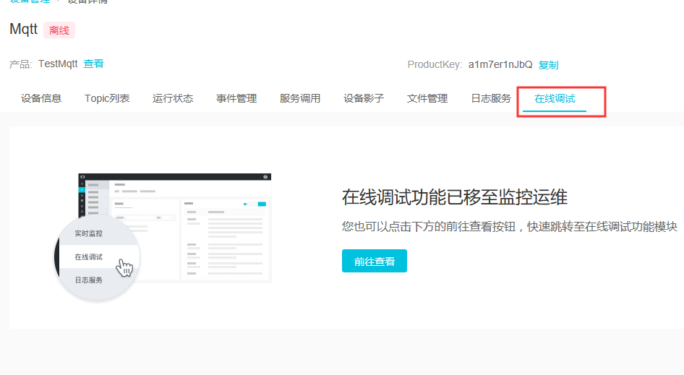Click the 在线调试功能已移至监控运维 heading
Screen dimensions: 684x375
pos(455,197)
